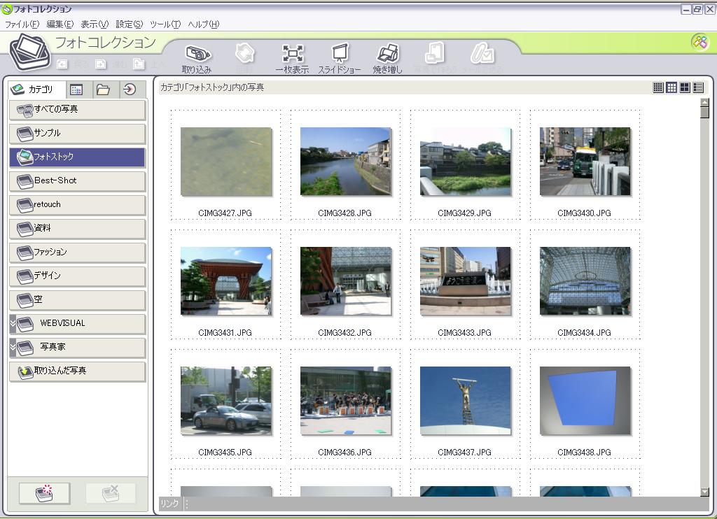Select thumbnail CIMG3429.JPG
Screen dimensions: 717x519
click(x=466, y=162)
